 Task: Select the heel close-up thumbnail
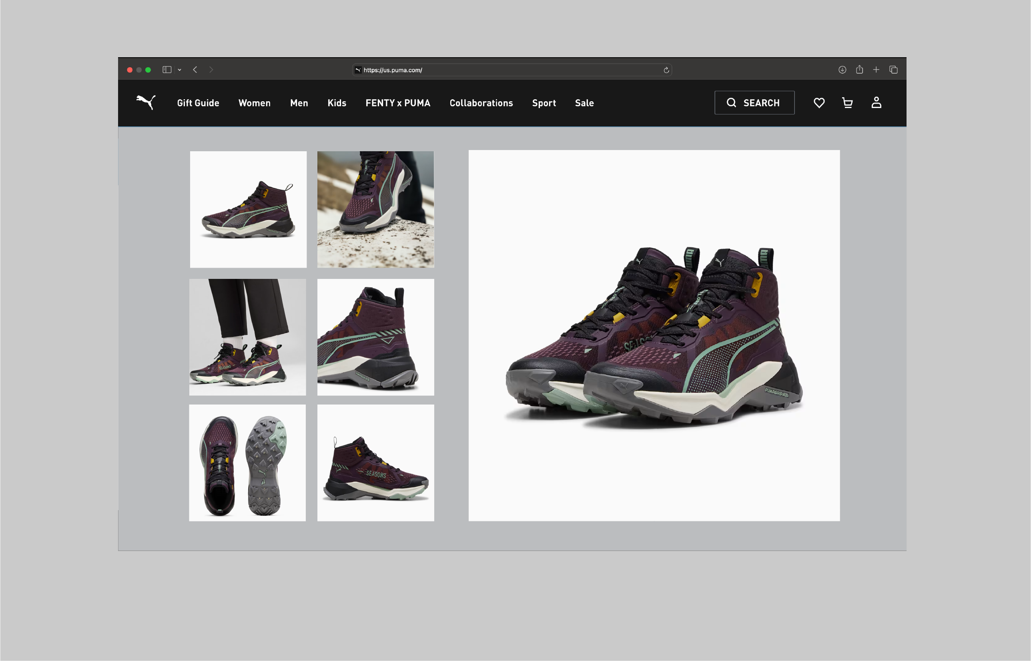pos(375,337)
